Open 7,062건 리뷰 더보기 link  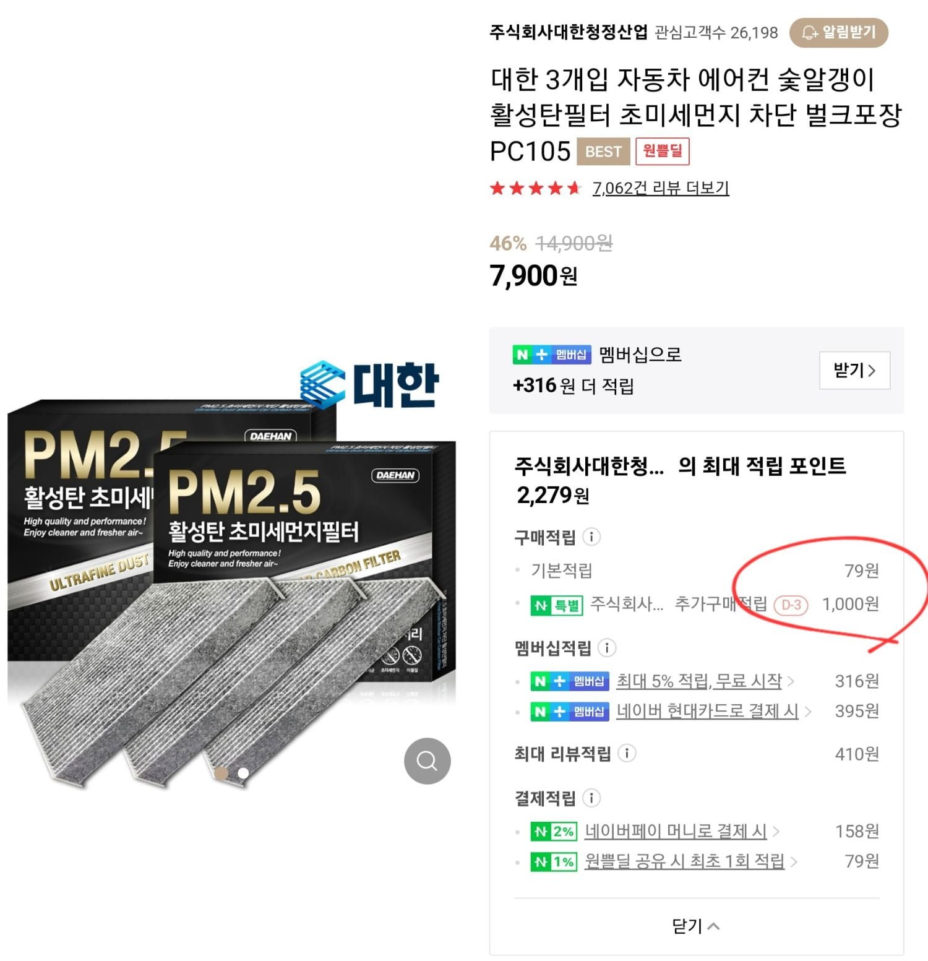point(661,188)
